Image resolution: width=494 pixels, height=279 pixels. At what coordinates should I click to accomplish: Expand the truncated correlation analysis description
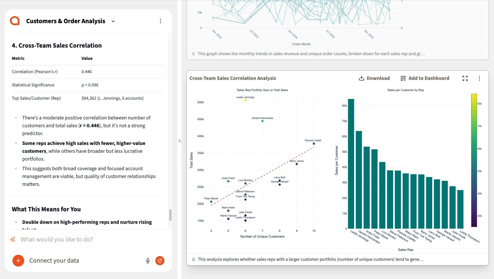310,259
